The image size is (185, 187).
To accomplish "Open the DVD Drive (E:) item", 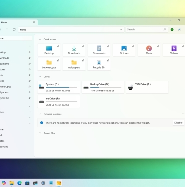I will (147, 87).
